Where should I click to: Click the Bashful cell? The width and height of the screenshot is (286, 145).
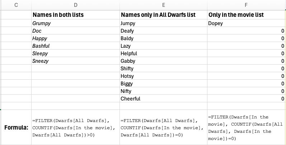tap(41, 46)
